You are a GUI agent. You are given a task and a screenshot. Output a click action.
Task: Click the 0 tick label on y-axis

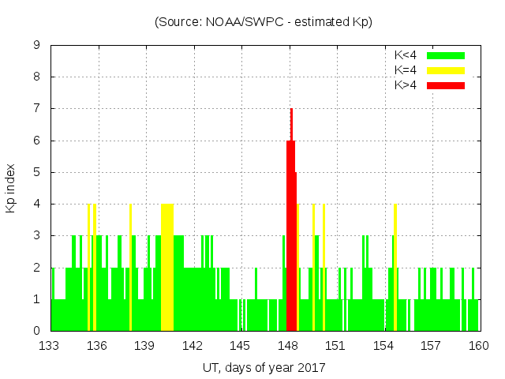coord(37,331)
